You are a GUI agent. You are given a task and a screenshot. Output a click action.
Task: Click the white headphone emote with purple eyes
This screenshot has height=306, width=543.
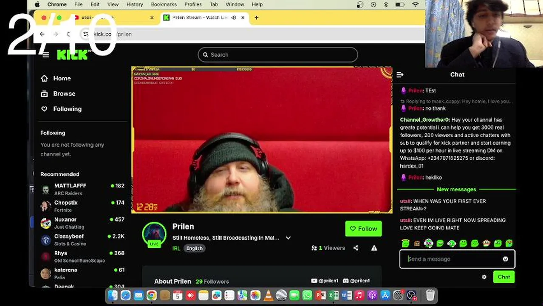point(429,243)
